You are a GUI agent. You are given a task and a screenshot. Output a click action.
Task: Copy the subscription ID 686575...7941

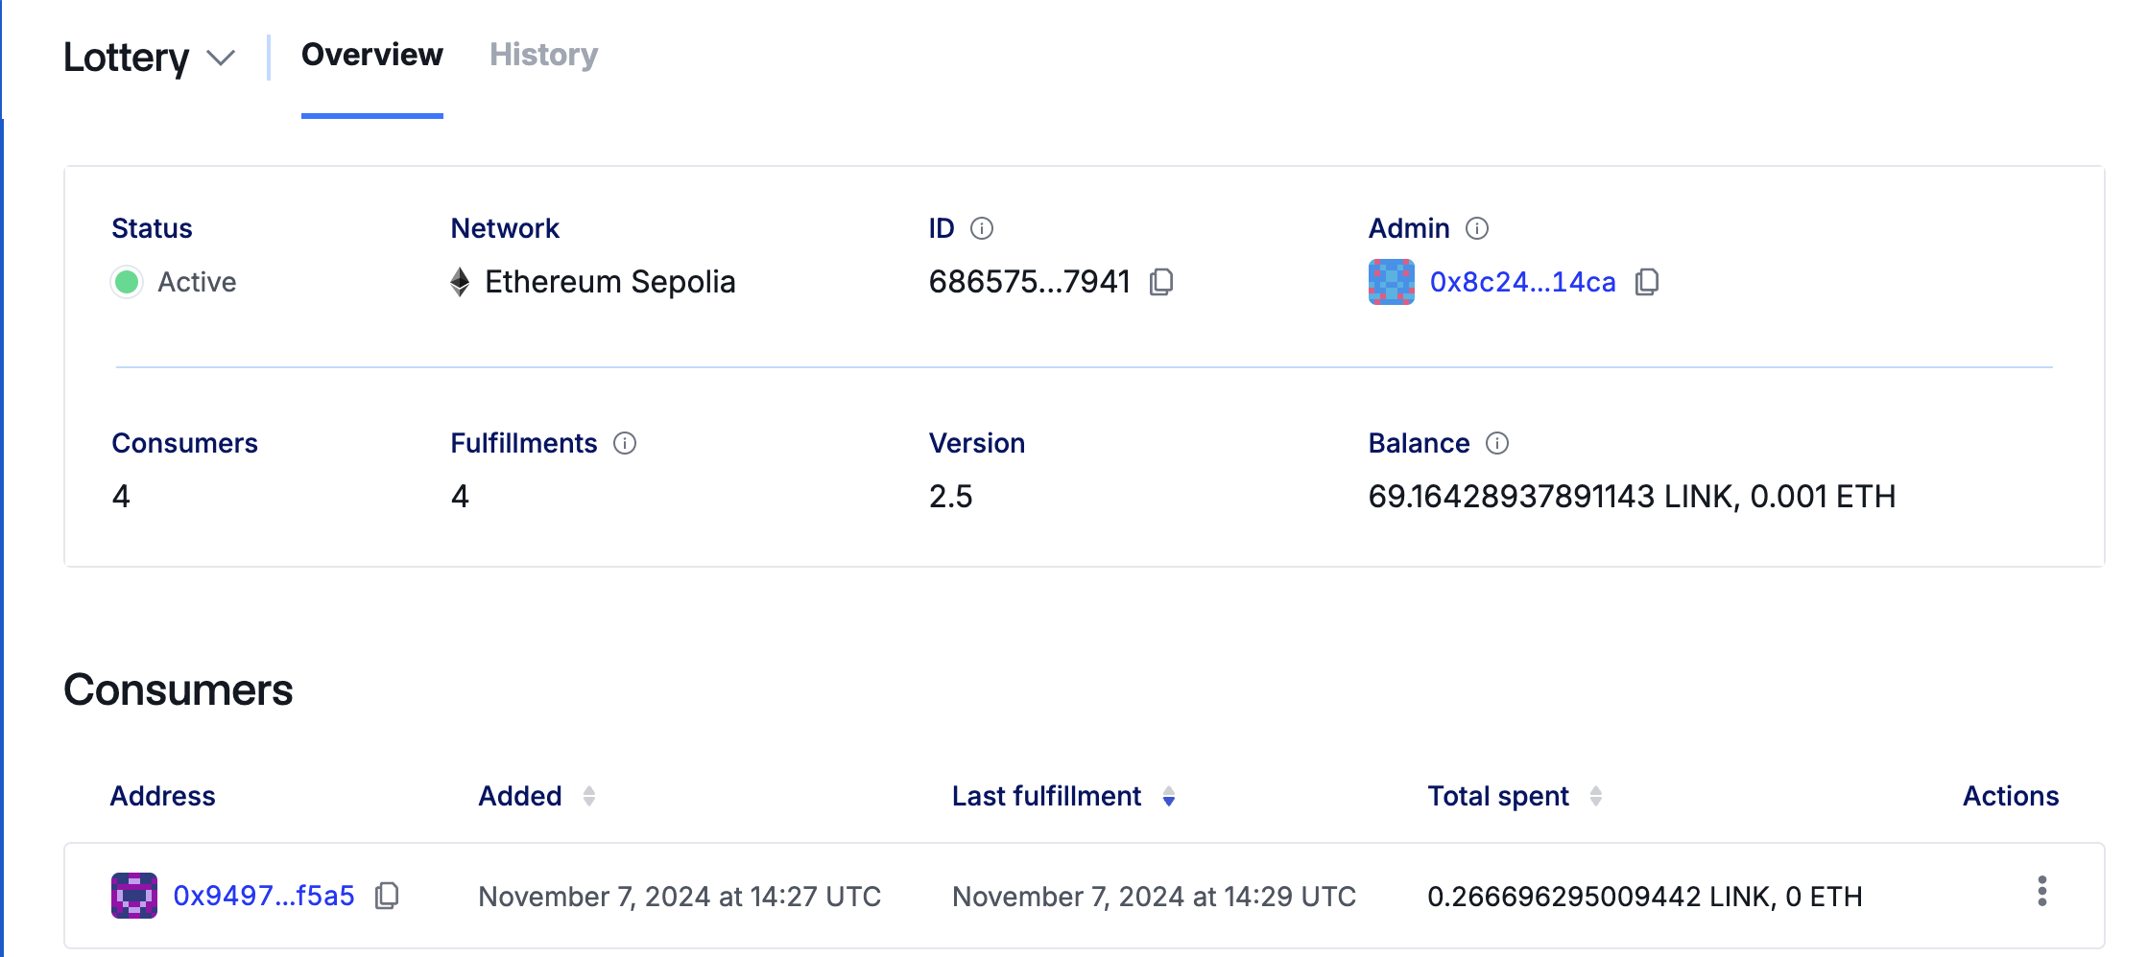coord(1161,282)
